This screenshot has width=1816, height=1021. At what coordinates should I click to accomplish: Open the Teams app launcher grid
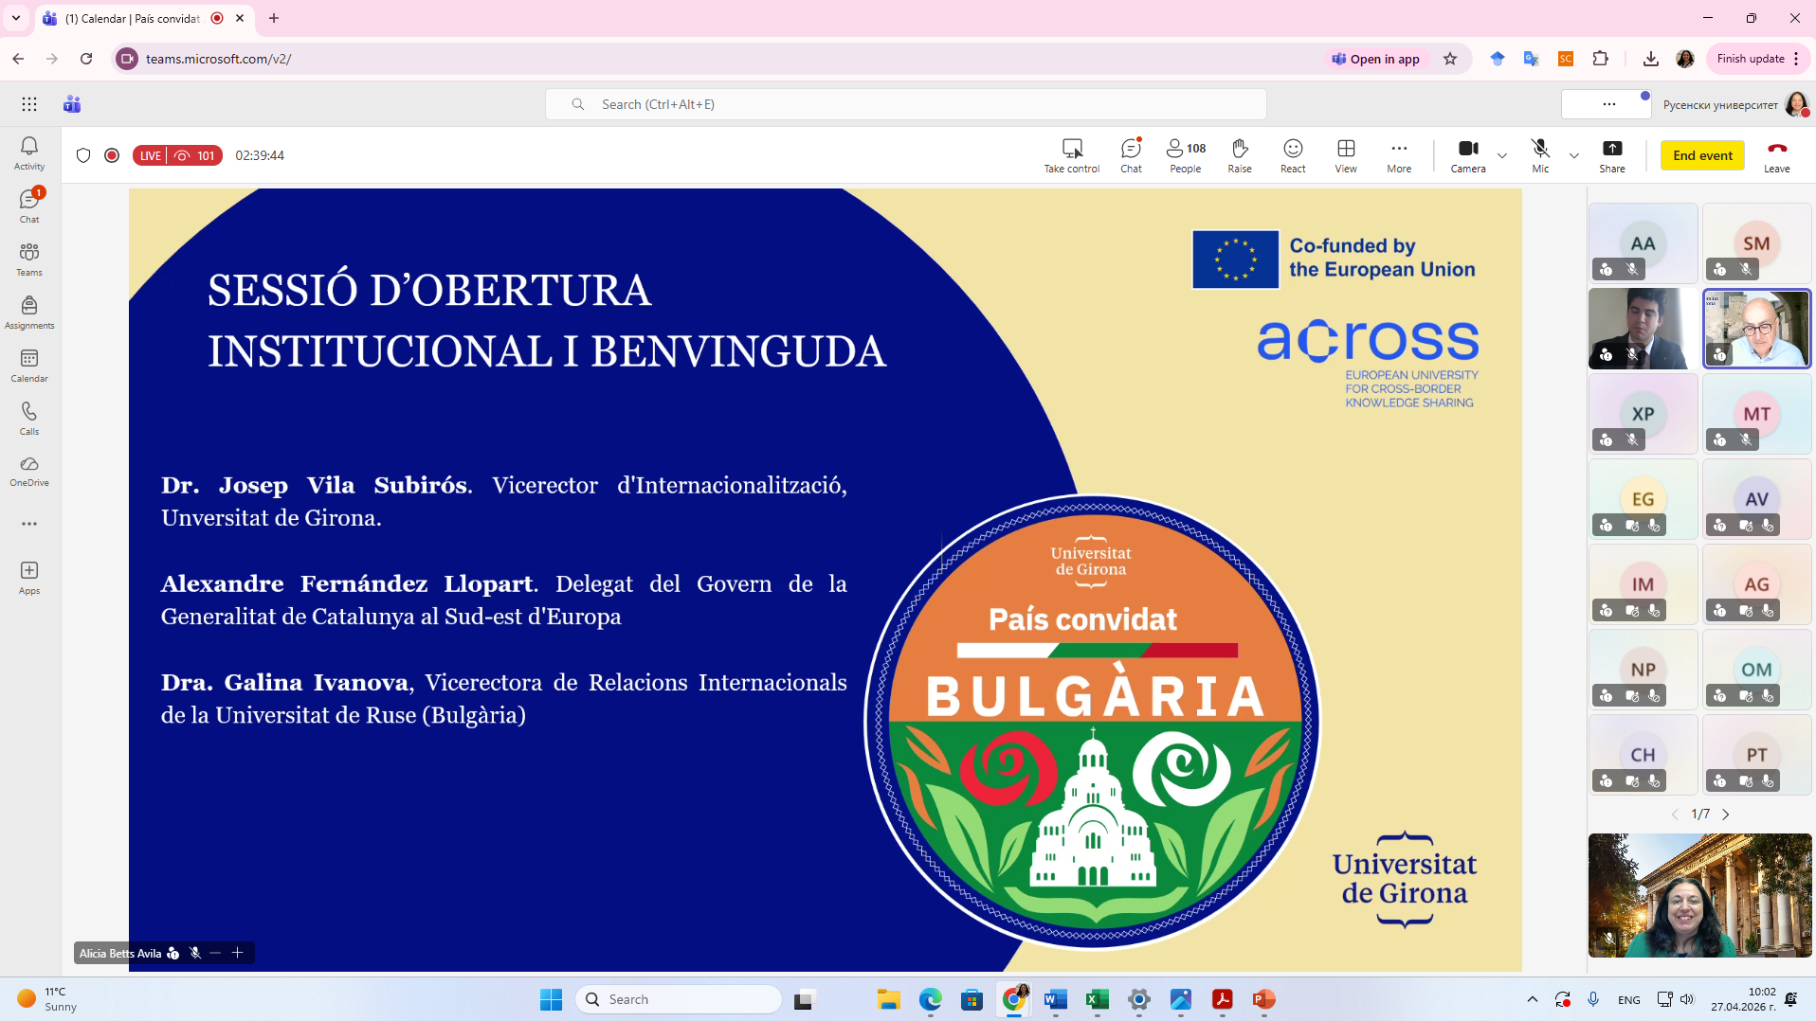tap(29, 104)
